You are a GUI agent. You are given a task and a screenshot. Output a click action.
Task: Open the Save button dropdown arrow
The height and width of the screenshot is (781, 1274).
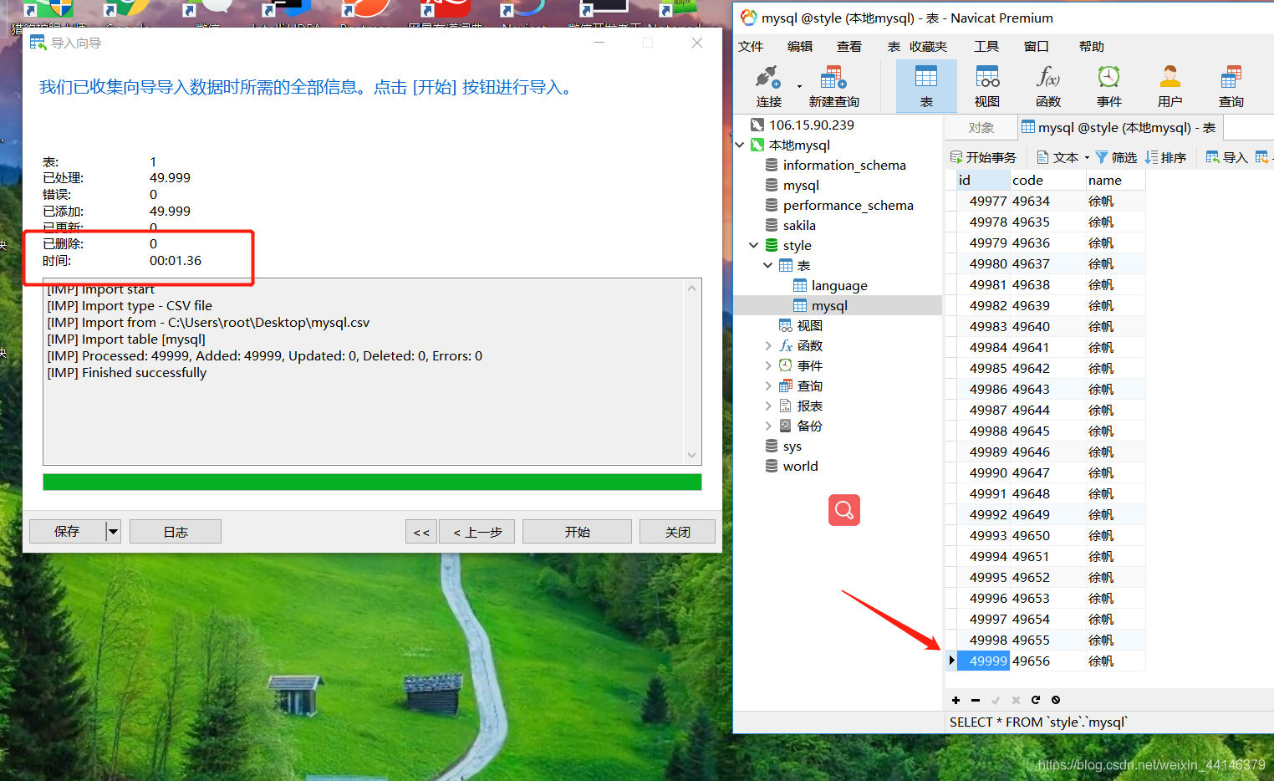coord(113,531)
